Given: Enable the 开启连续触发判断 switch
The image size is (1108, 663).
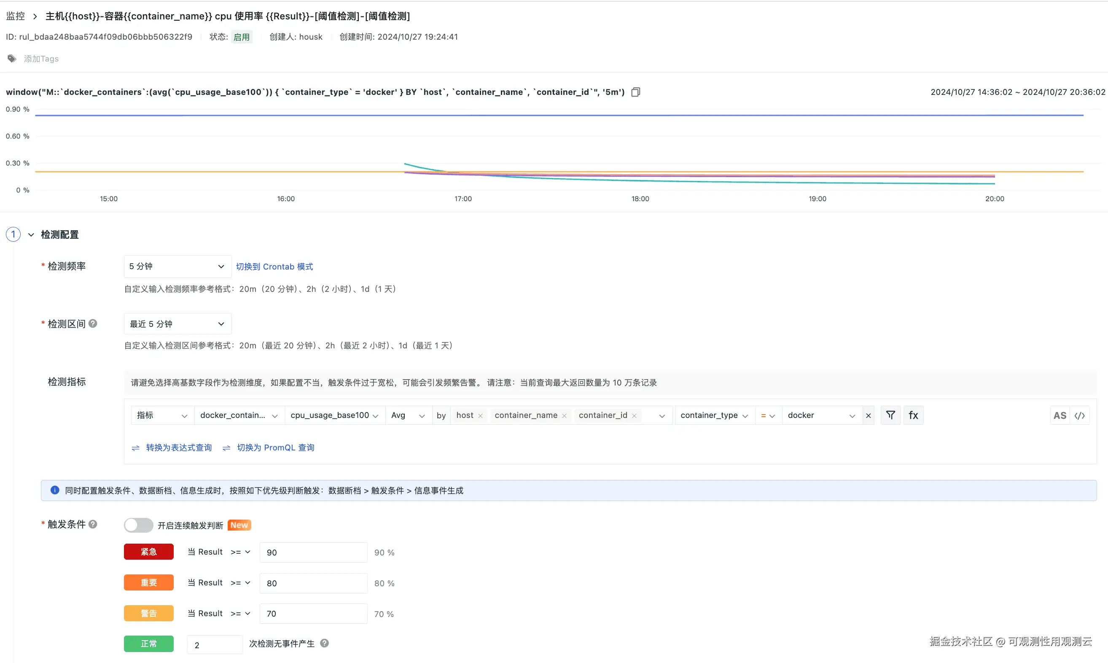Looking at the screenshot, I should click(138, 525).
